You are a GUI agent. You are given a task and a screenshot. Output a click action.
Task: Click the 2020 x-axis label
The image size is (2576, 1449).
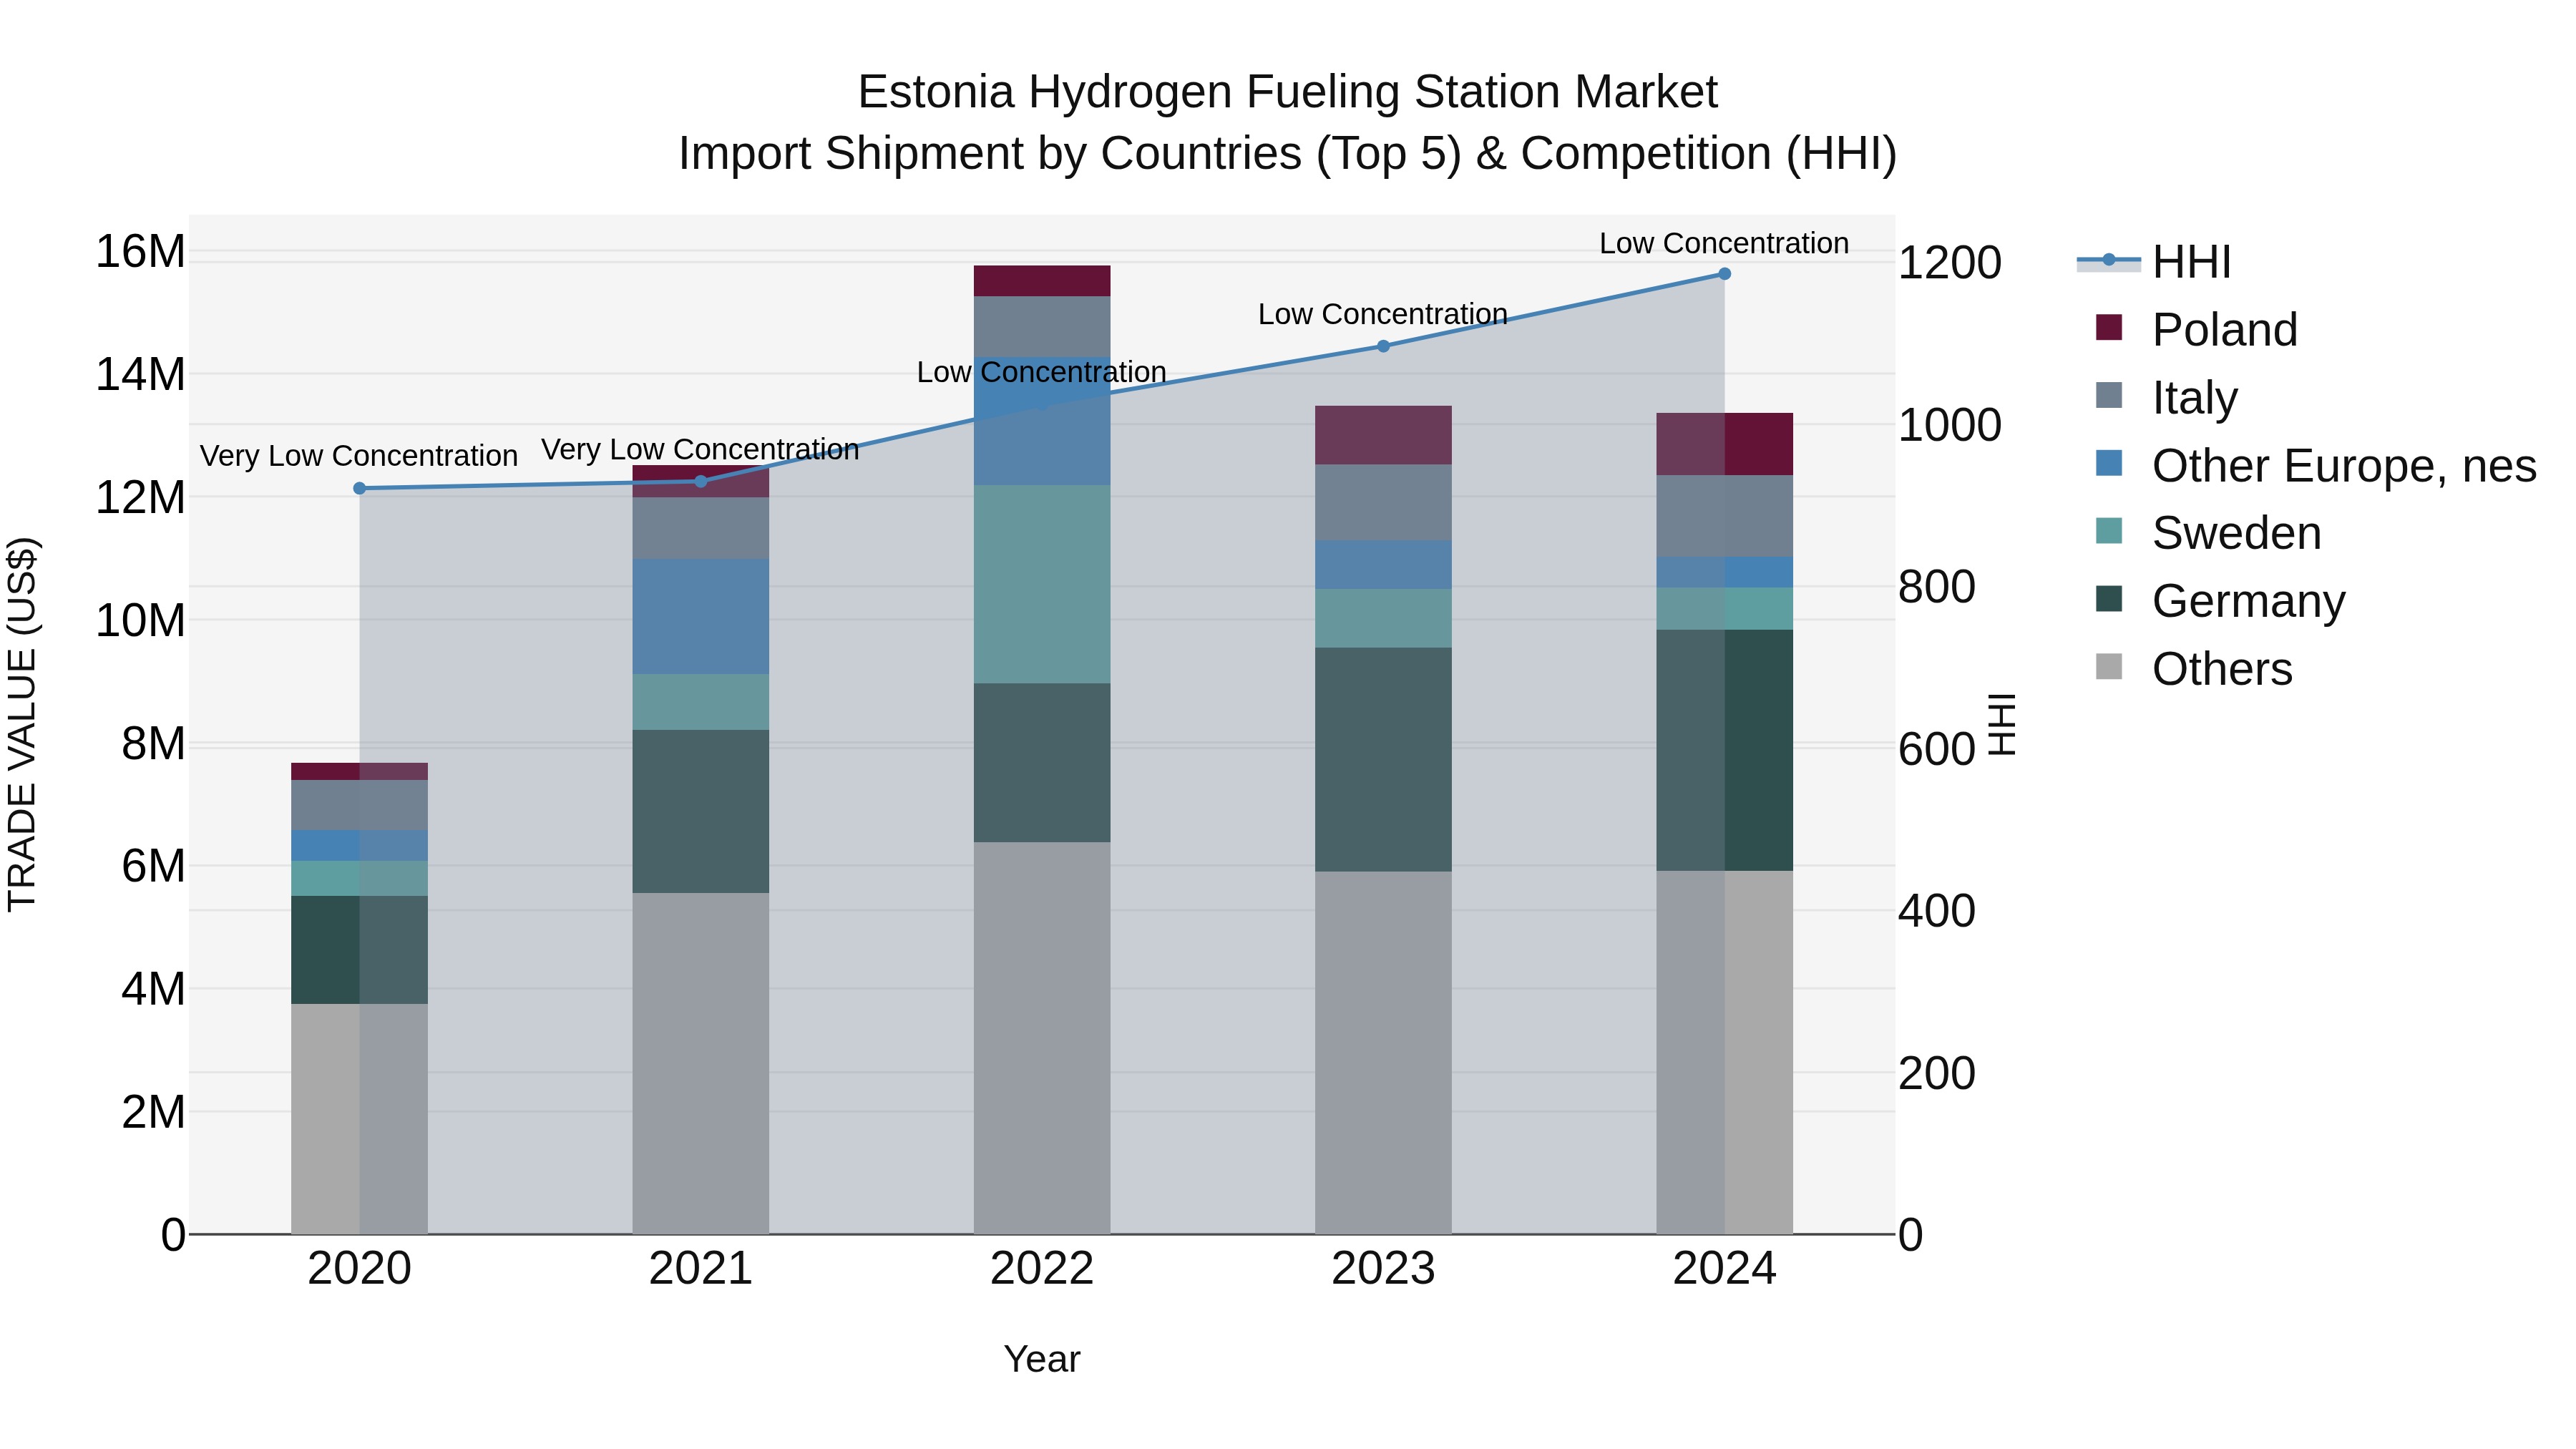coord(360,1268)
